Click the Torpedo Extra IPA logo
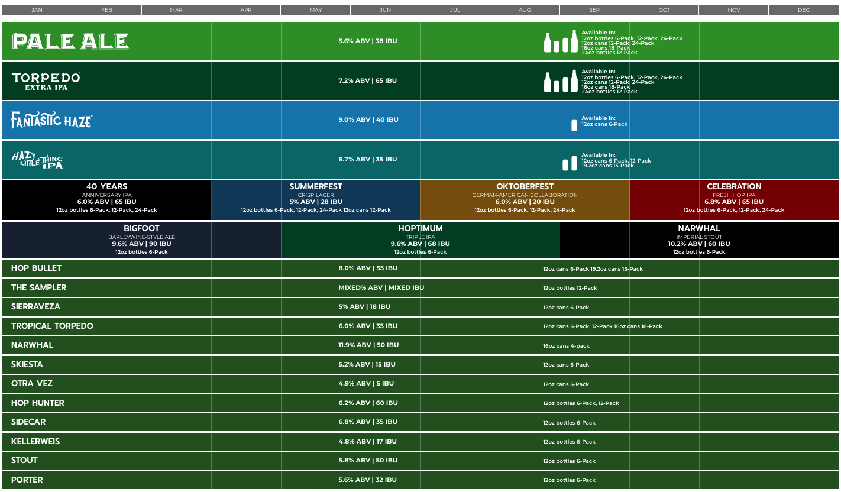841x492 pixels. tap(46, 81)
